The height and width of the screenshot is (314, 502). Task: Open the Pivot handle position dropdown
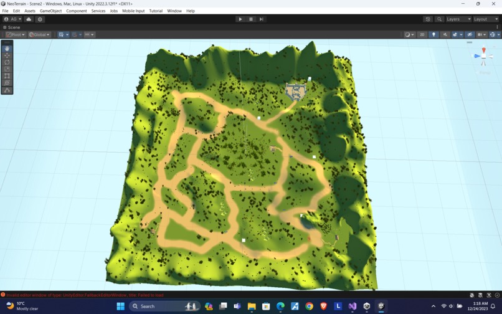[x=16, y=35]
